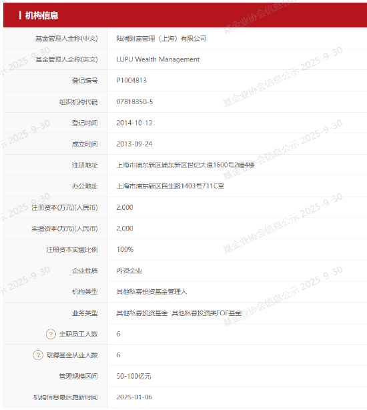Click the office address on 民生路1403号

pos(170,186)
